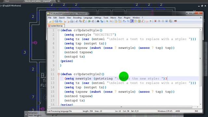Open the ? help menu

point(142,18)
